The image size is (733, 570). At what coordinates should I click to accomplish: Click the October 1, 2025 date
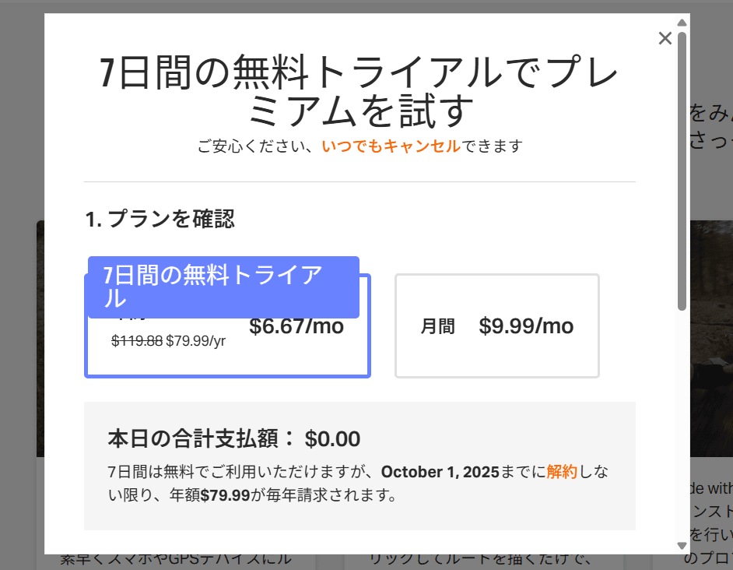point(440,472)
